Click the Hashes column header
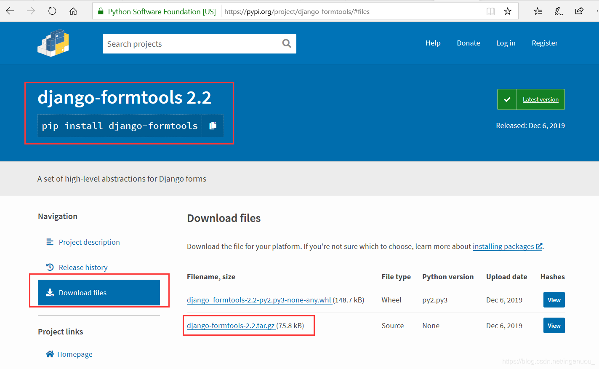 [553, 277]
